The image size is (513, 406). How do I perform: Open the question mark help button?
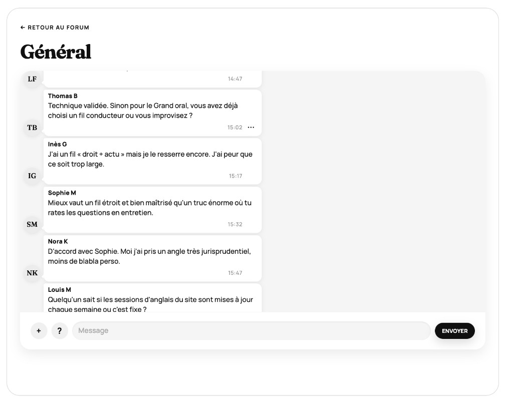[60, 331]
